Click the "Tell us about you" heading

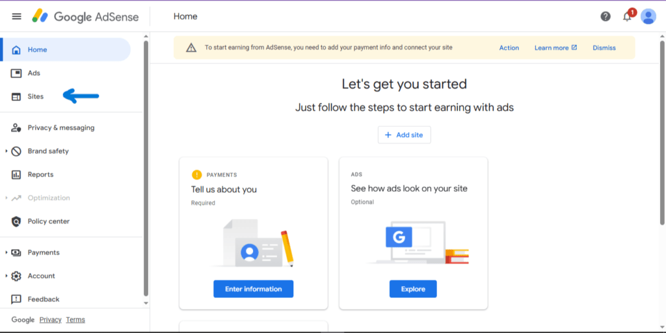(224, 189)
